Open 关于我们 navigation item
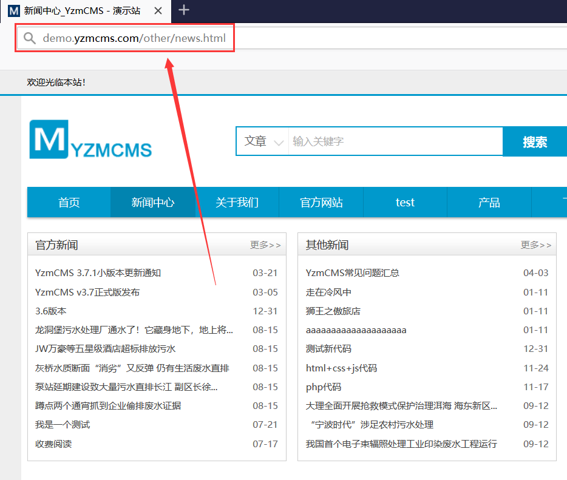This screenshot has width=567, height=480. click(x=237, y=203)
